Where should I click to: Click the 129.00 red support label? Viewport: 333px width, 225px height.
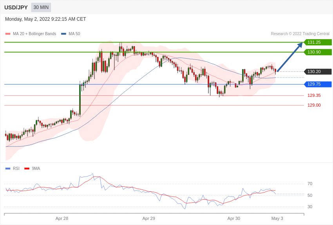[x=314, y=105]
